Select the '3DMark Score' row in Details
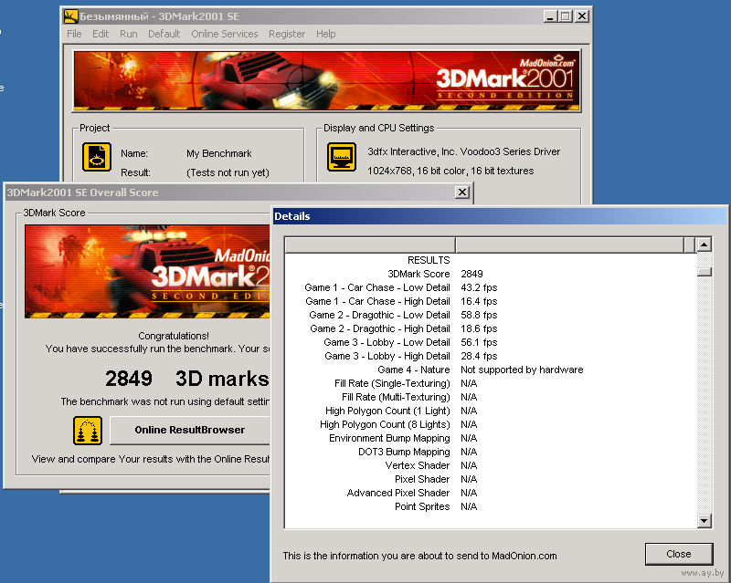 [x=491, y=274]
